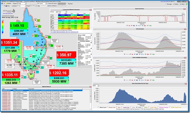Click the monitor icon at top left
The width and height of the screenshot is (190, 113).
click(x=2, y=4)
